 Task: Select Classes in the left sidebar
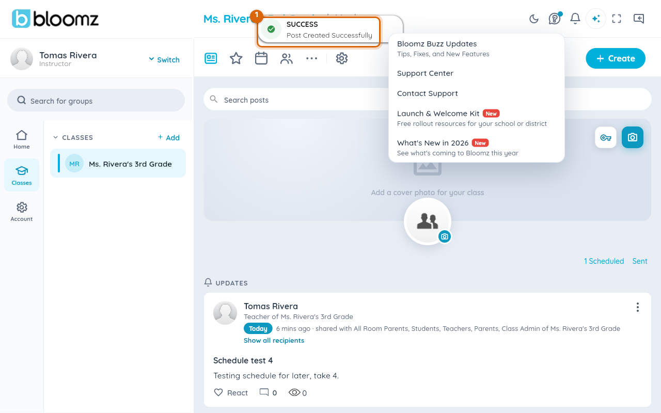pyautogui.click(x=22, y=175)
